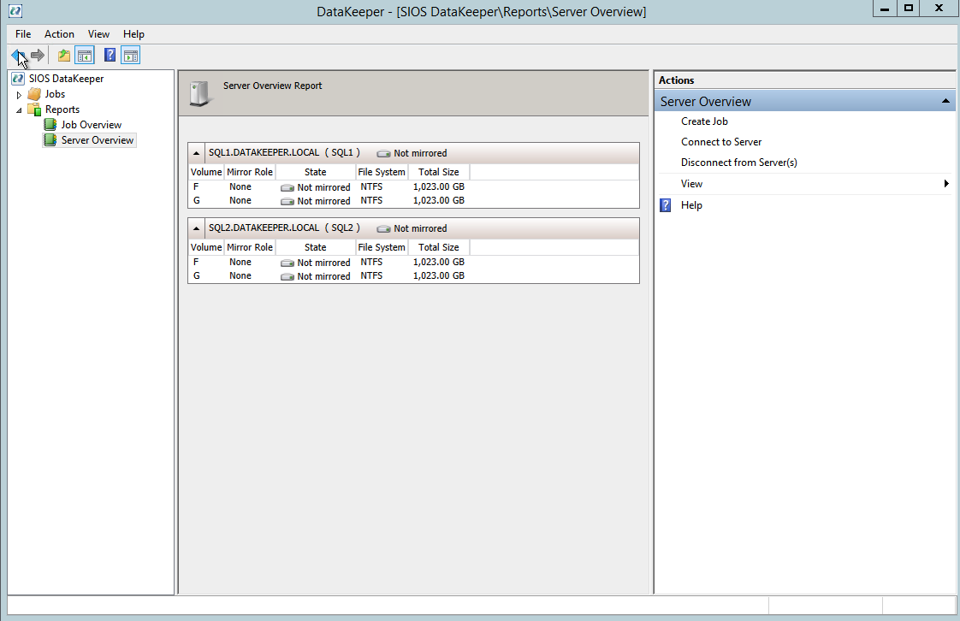The image size is (960, 621).
Task: Collapse the Reports tree node
Action: click(x=19, y=110)
